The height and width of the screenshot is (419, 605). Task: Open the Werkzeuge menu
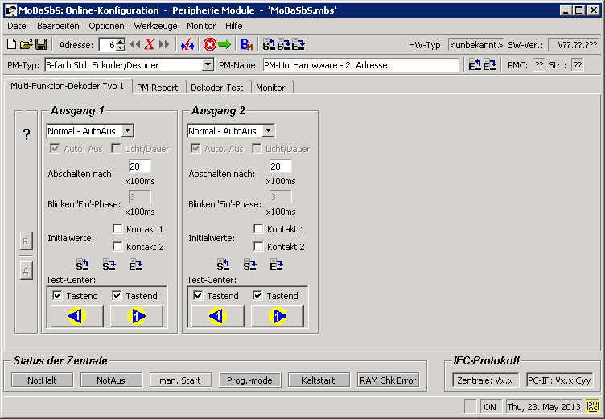pyautogui.click(x=154, y=26)
